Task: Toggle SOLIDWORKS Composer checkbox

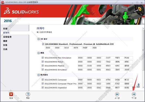Action: pos(43,80)
